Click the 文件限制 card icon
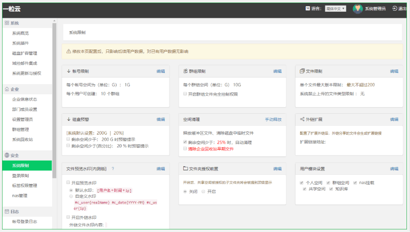The image size is (410, 232). click(302, 71)
